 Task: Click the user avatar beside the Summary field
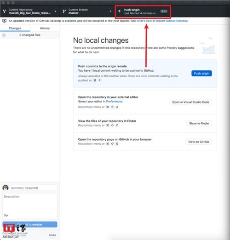click(x=6, y=188)
